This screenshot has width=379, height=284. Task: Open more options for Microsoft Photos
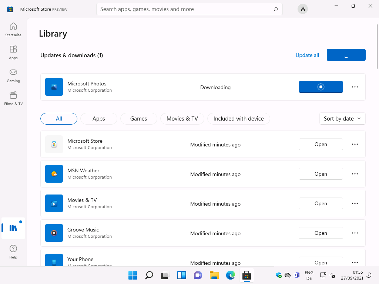pyautogui.click(x=355, y=87)
